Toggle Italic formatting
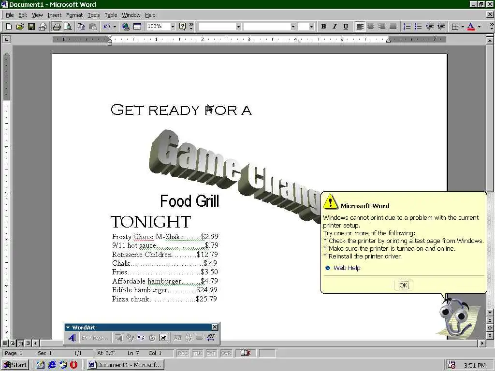The height and width of the screenshot is (371, 495). tap(335, 27)
